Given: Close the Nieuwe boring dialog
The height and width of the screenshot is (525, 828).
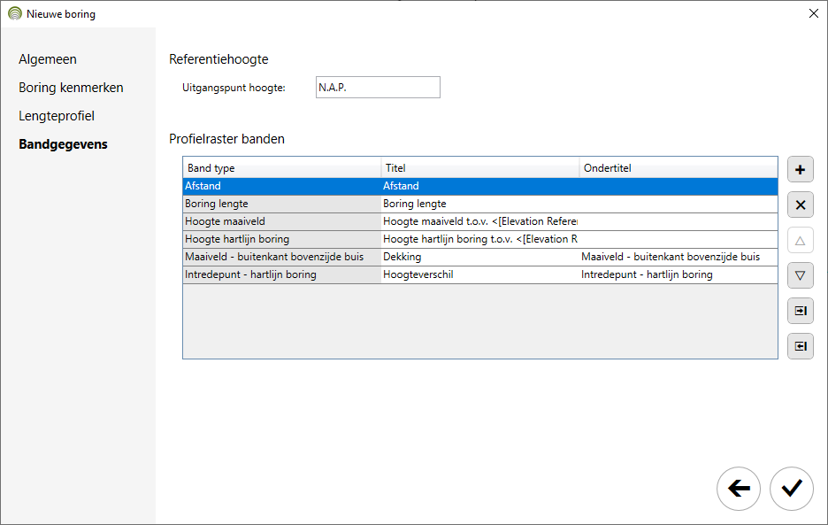Looking at the screenshot, I should pos(813,14).
